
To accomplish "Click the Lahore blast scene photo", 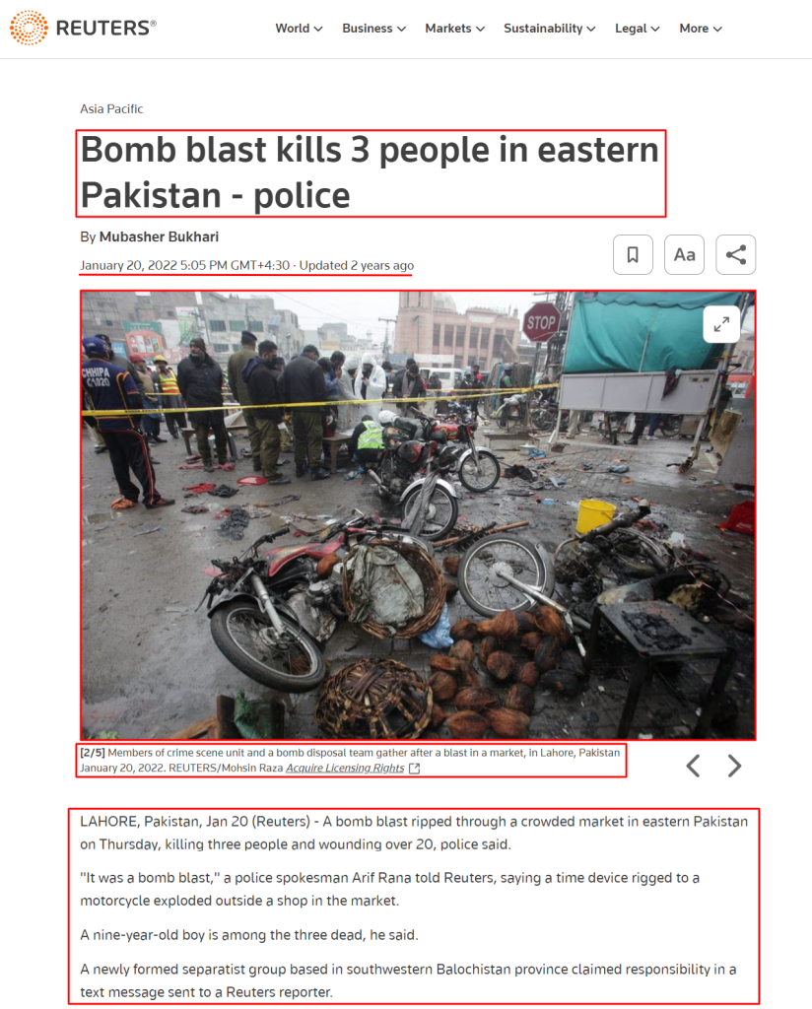I will tap(418, 514).
